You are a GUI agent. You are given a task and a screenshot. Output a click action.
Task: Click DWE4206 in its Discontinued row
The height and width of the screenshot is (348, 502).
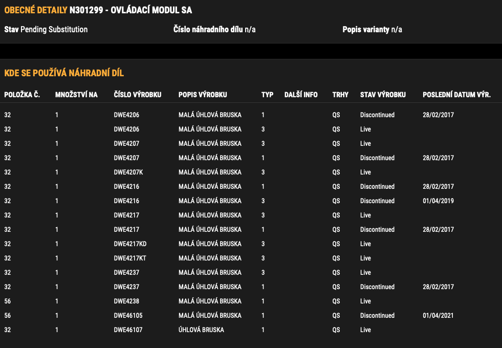coord(126,115)
